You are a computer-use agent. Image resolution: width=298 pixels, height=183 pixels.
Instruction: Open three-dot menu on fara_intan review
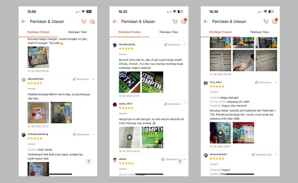(x=276, y=82)
